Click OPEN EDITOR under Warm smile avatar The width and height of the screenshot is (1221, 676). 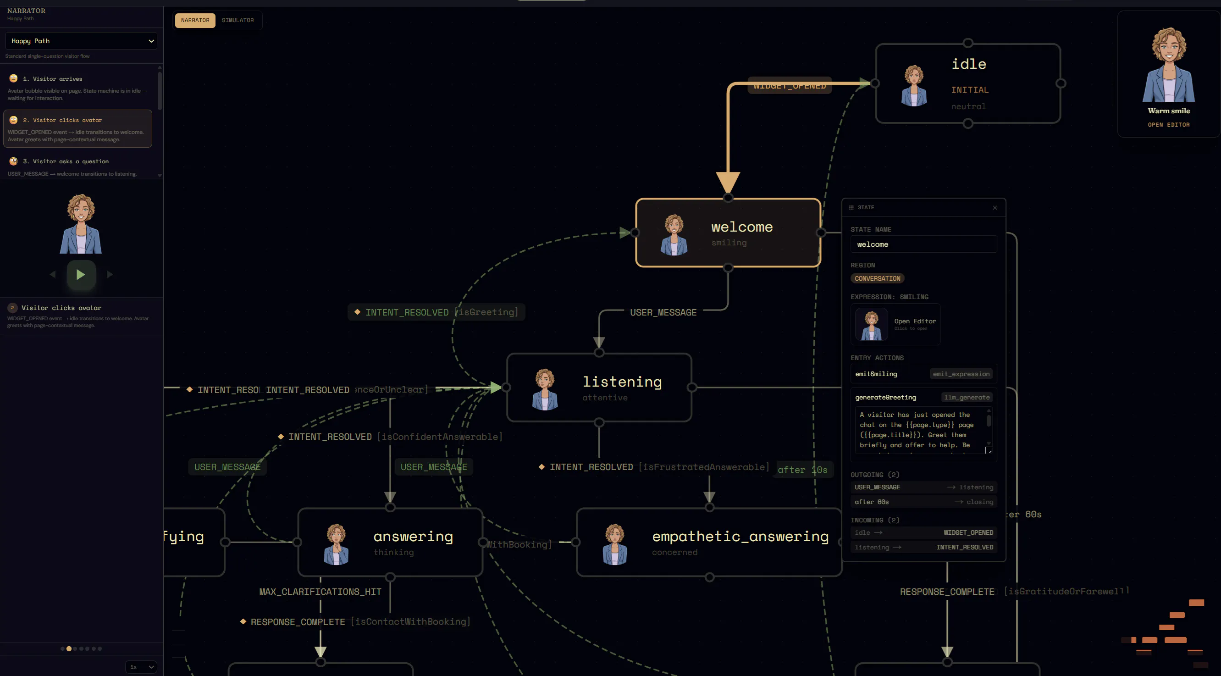coord(1168,125)
